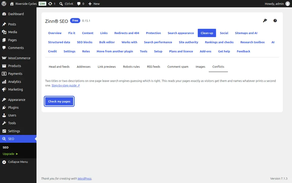Click the Dashboard gauge icon
Image resolution: width=292 pixels, height=183 pixels.
tap(4, 14)
